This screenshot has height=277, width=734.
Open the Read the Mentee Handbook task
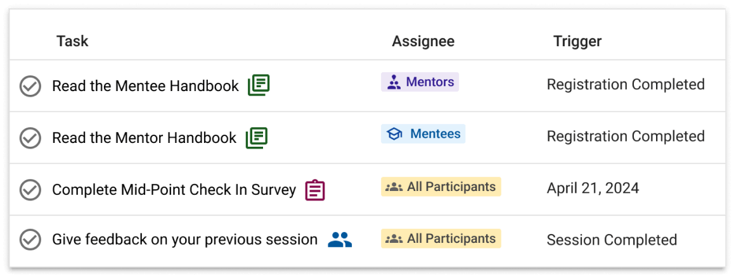pos(145,86)
